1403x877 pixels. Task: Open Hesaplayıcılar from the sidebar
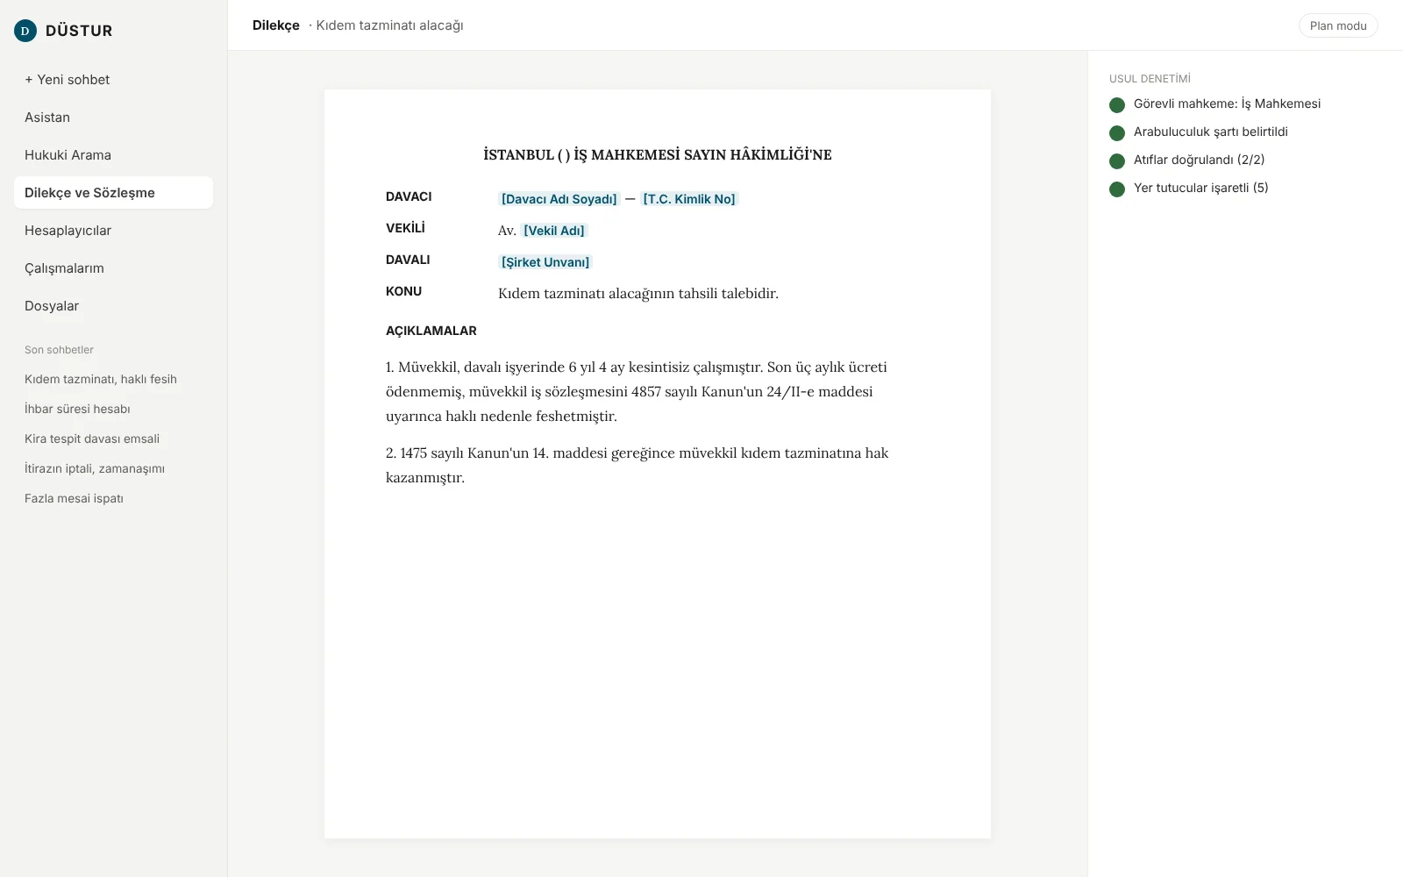113,231
